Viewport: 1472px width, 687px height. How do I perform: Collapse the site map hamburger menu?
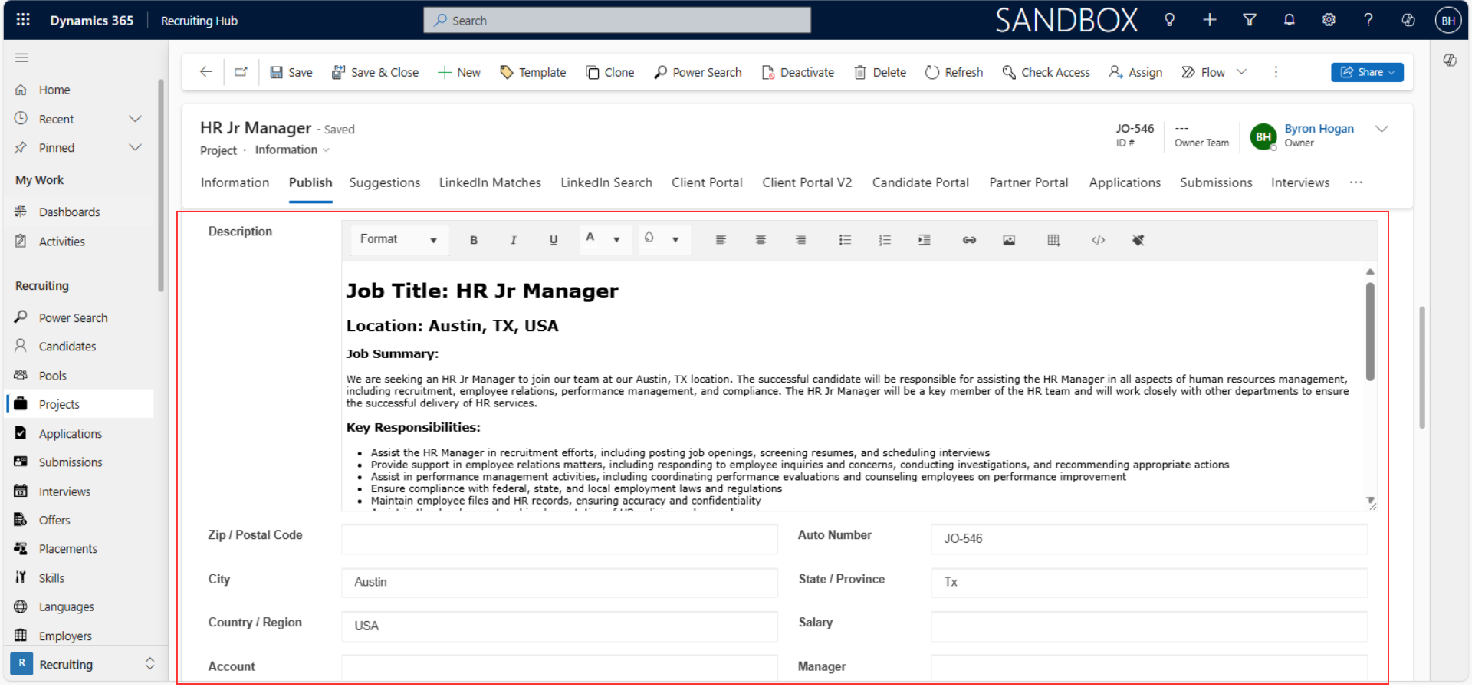point(21,58)
